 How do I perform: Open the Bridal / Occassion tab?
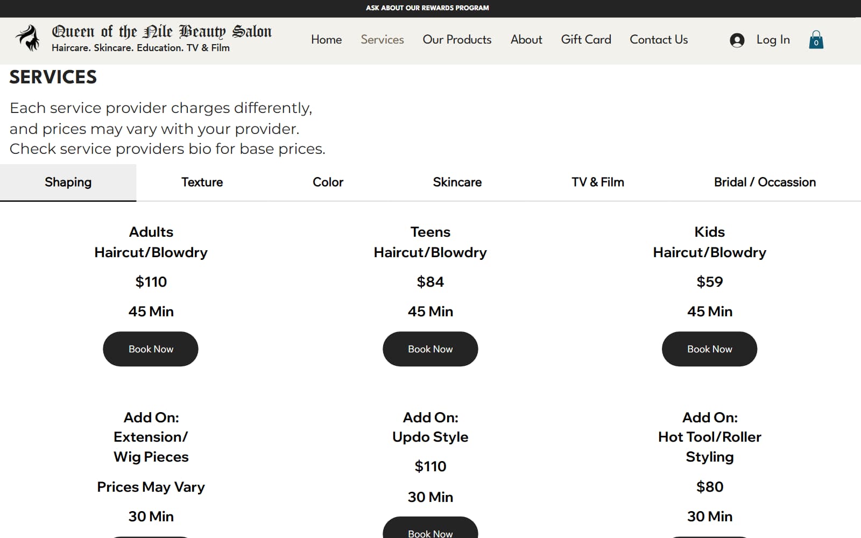pos(765,182)
